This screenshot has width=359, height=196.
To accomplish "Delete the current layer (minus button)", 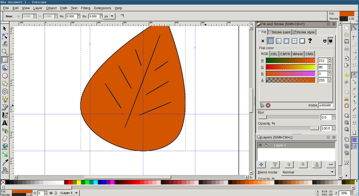I will click(331, 164).
